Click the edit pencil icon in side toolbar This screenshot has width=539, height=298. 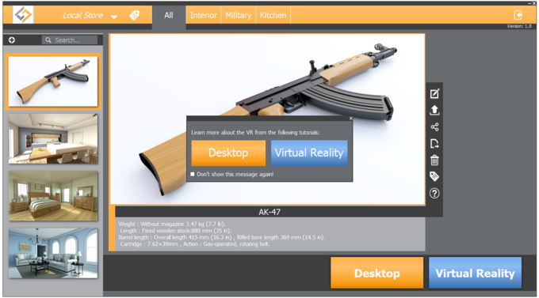pos(434,93)
